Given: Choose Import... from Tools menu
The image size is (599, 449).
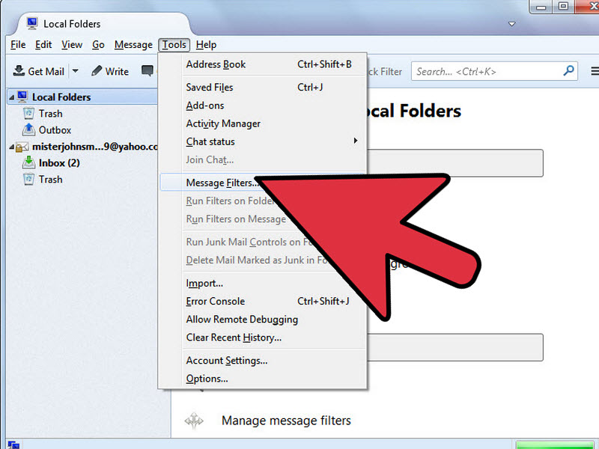Looking at the screenshot, I should pos(263,283).
